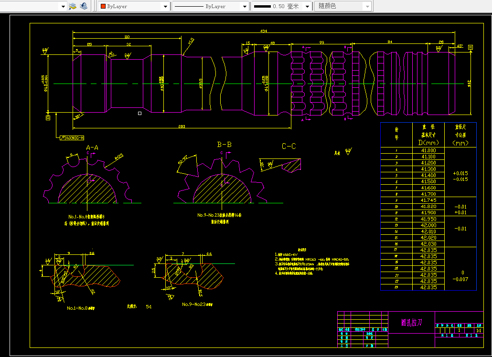Click the 41.400 diameter cell

coord(428,176)
